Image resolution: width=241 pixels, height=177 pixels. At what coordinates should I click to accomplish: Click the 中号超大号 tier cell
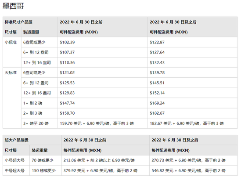tap(16, 170)
